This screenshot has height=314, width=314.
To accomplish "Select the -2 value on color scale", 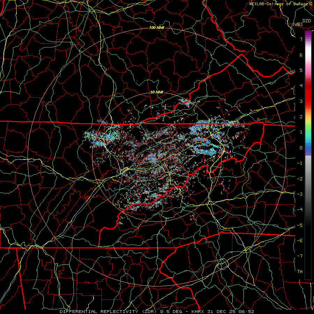I will 300,179.
